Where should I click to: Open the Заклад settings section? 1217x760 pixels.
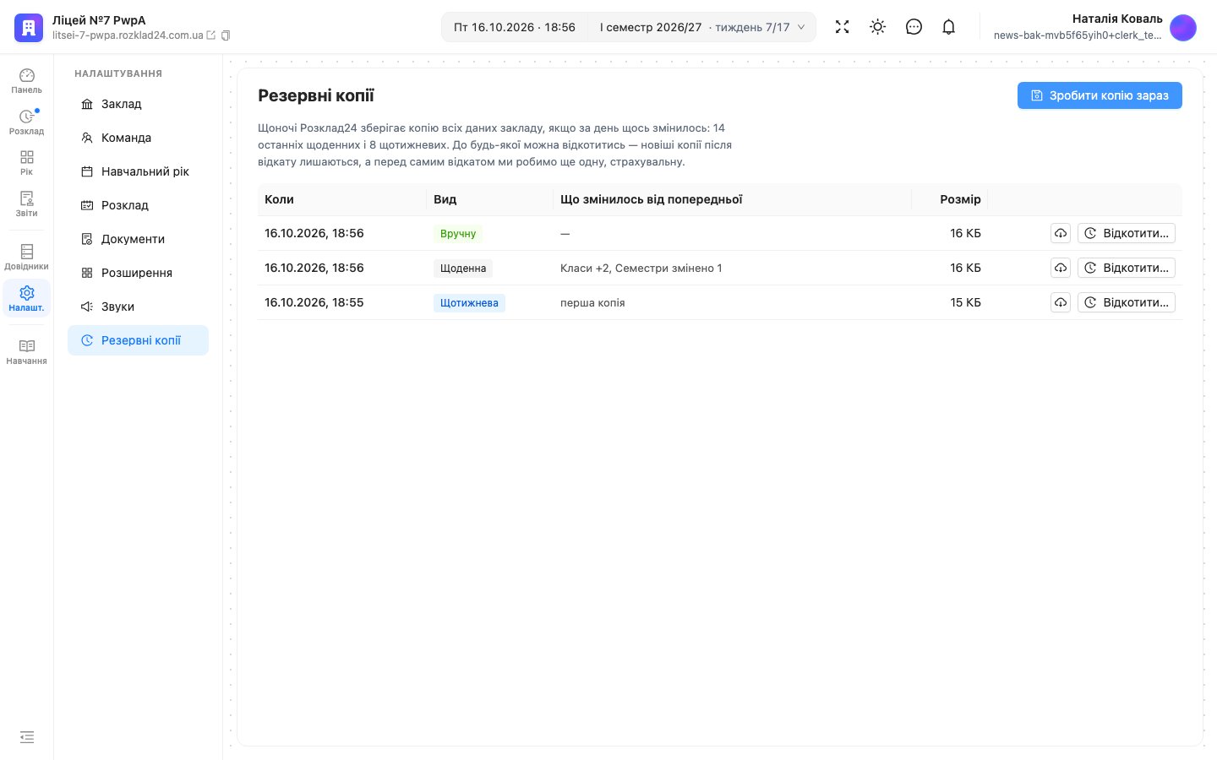pos(139,104)
